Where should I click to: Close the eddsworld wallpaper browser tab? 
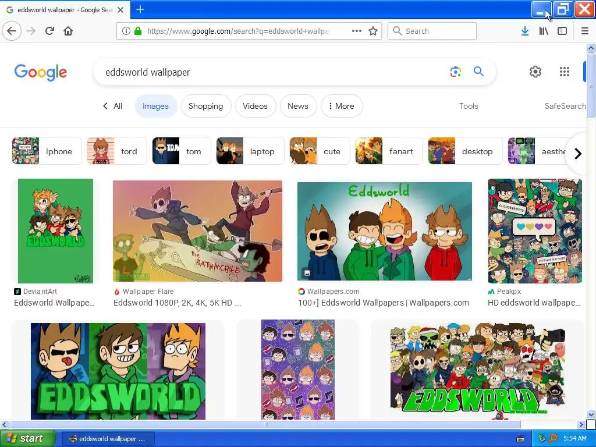pos(120,10)
